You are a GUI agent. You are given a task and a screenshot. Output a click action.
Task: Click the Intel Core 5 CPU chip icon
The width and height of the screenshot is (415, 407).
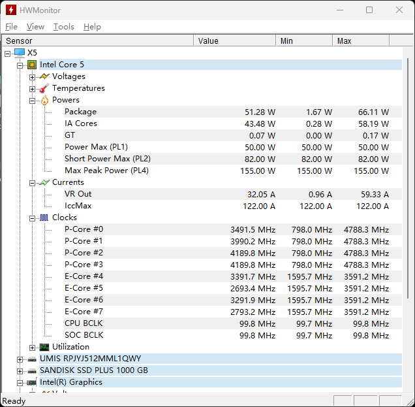coord(31,65)
